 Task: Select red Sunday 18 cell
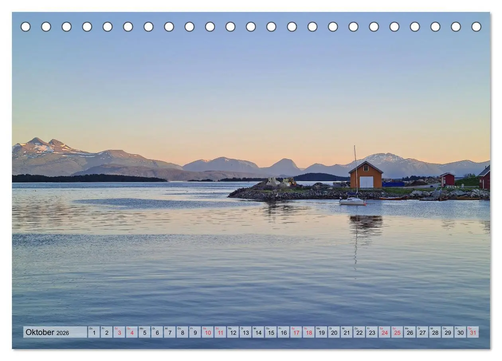pyautogui.click(x=309, y=332)
